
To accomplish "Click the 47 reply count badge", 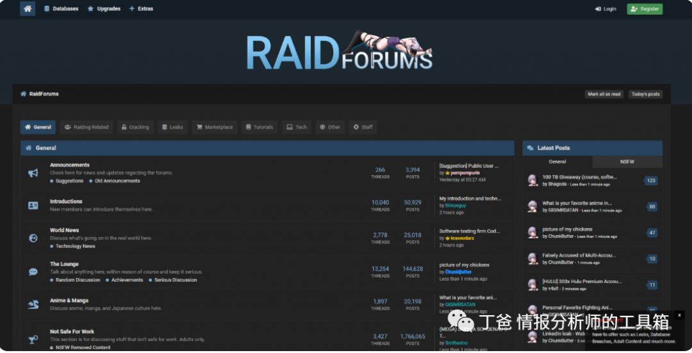I will point(652,233).
